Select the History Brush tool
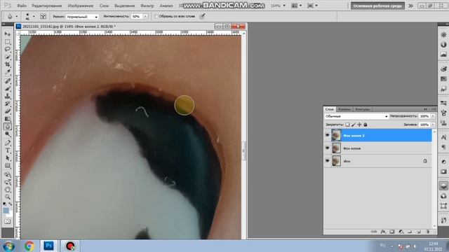 point(8,104)
